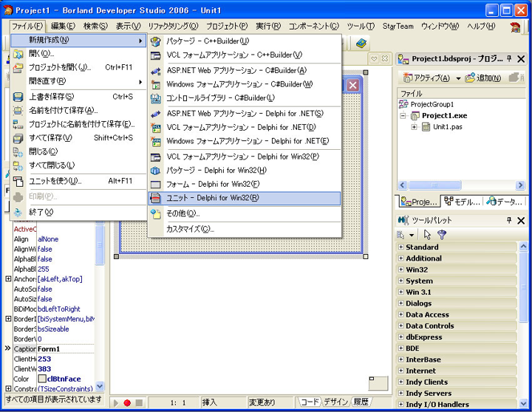This screenshot has width=532, height=412.
Task: Click the Delphi Win32 package icon
Action: point(156,171)
